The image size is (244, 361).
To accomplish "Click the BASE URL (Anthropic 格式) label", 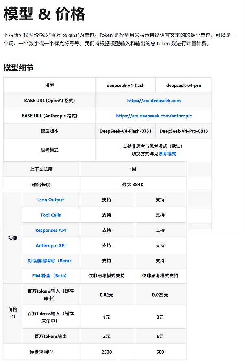I will click(x=49, y=116).
